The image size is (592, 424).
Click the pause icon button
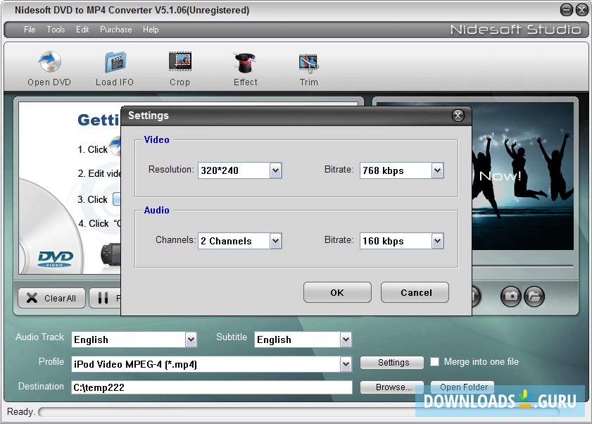tap(103, 298)
